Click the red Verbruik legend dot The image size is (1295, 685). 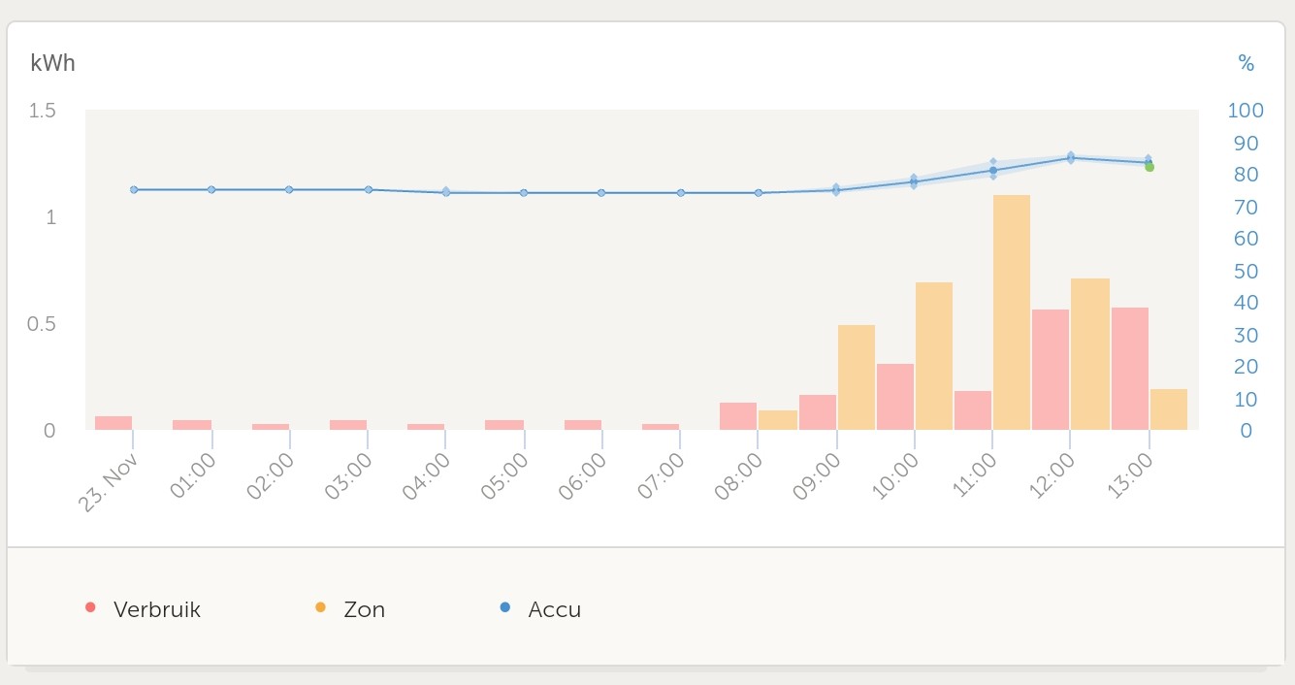pyautogui.click(x=90, y=608)
